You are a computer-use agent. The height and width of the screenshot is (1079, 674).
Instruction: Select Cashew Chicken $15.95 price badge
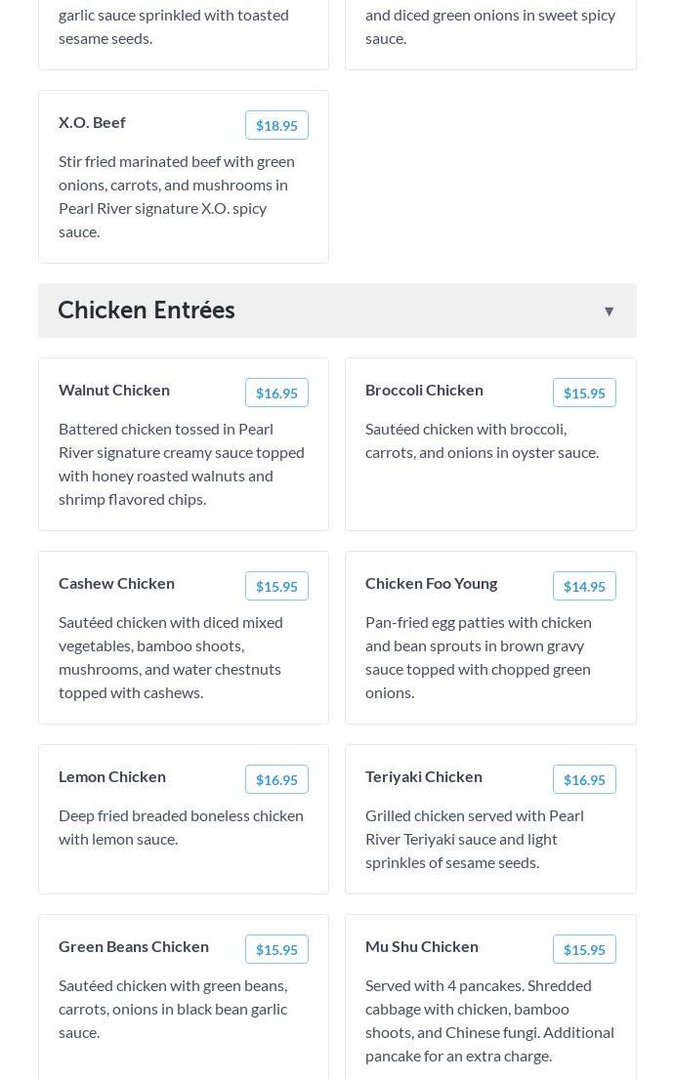pyautogui.click(x=276, y=586)
